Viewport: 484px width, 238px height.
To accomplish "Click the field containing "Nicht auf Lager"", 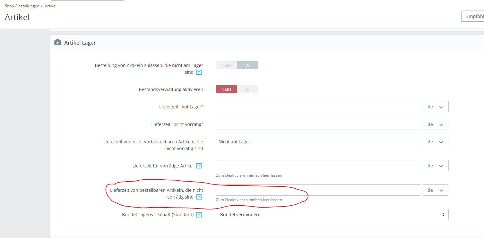I will coord(318,142).
